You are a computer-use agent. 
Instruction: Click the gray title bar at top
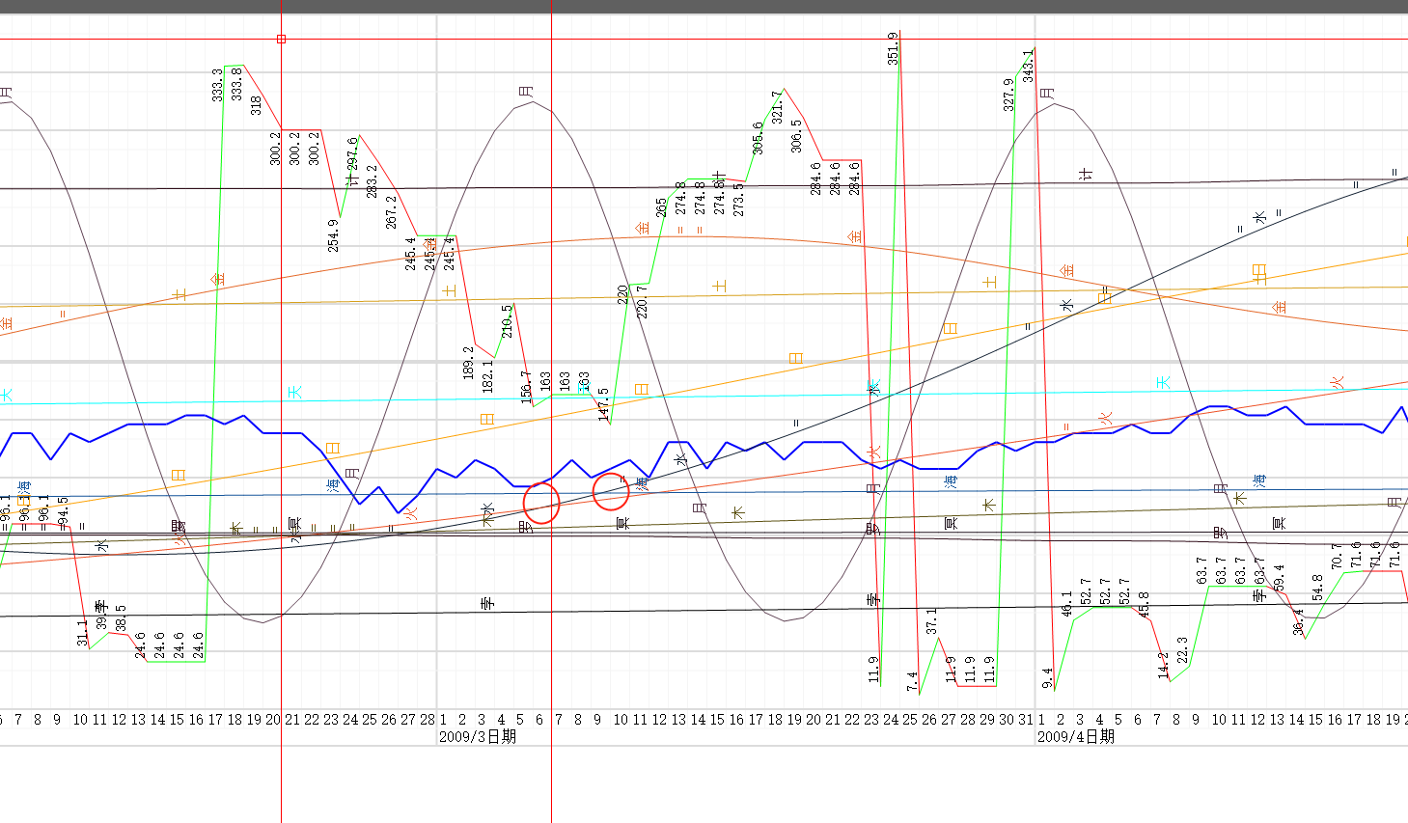point(704,6)
